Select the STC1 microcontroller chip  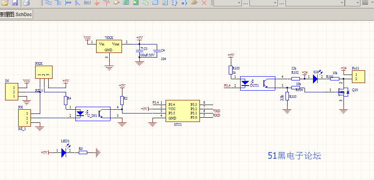point(183,111)
